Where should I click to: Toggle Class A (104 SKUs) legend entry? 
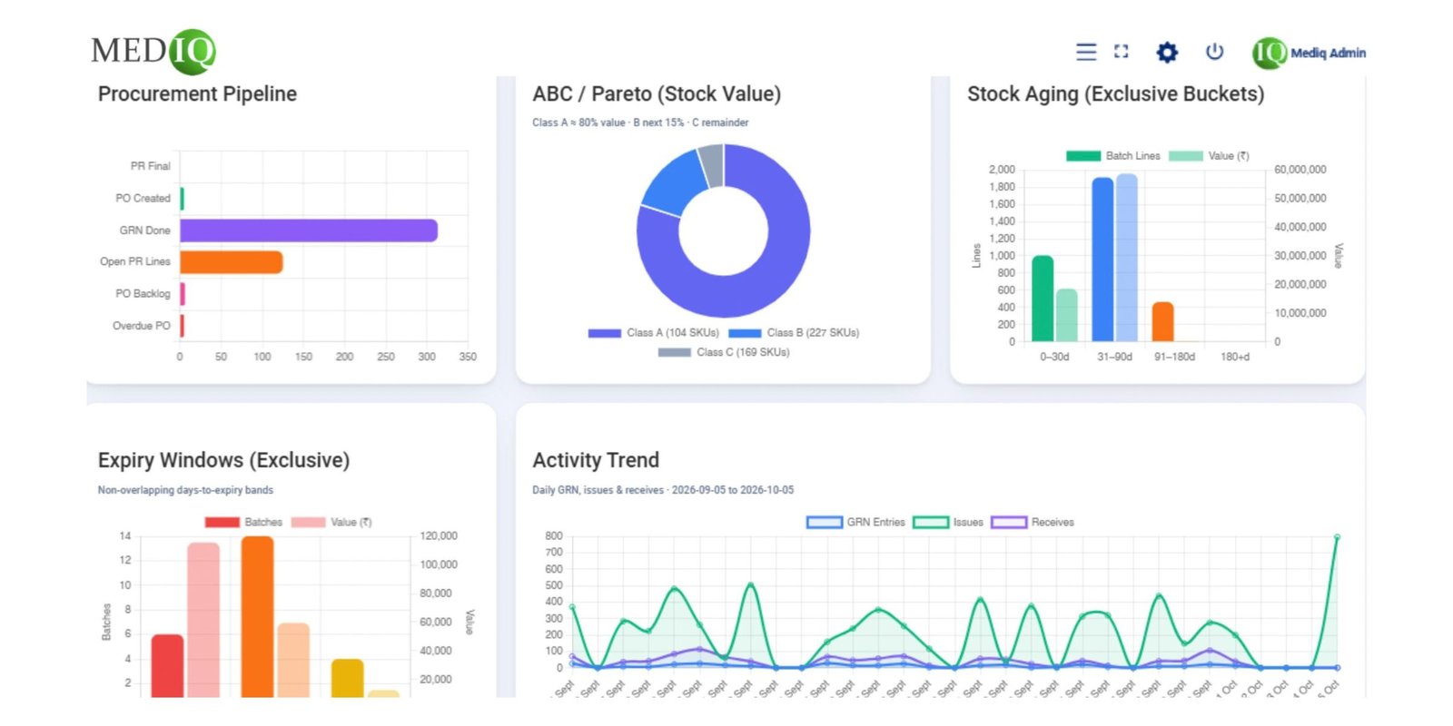(x=654, y=333)
